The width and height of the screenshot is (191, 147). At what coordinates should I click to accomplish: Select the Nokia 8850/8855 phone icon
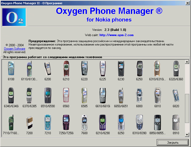pyautogui.click(x=158, y=122)
